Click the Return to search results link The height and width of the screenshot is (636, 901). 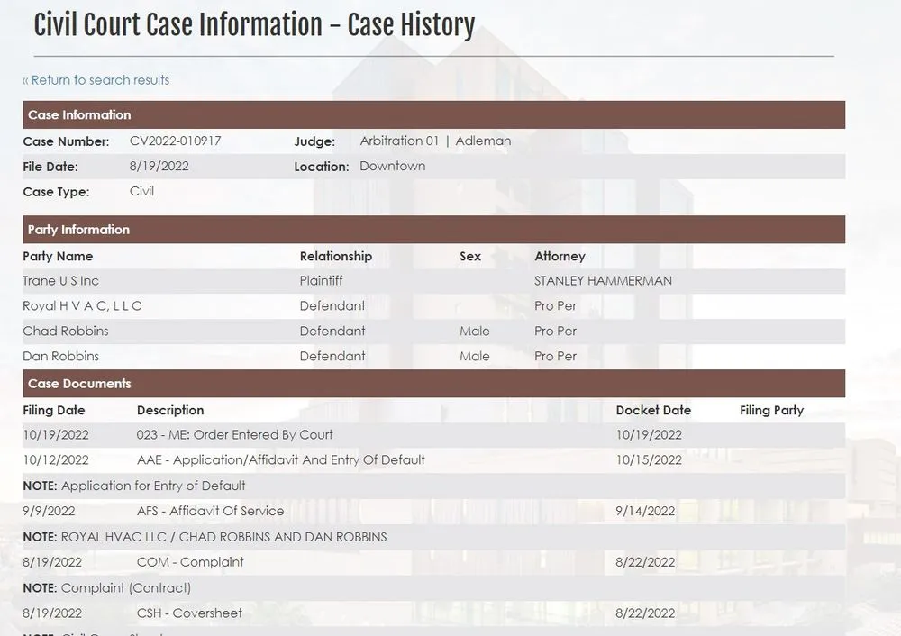click(x=96, y=80)
